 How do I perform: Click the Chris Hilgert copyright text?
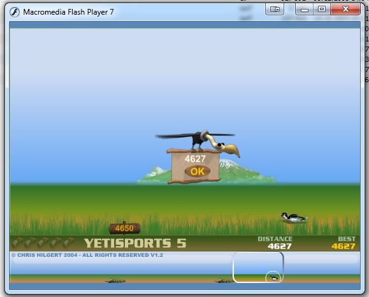coord(87,255)
